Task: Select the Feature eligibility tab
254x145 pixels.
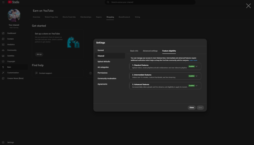Action: 169,51
